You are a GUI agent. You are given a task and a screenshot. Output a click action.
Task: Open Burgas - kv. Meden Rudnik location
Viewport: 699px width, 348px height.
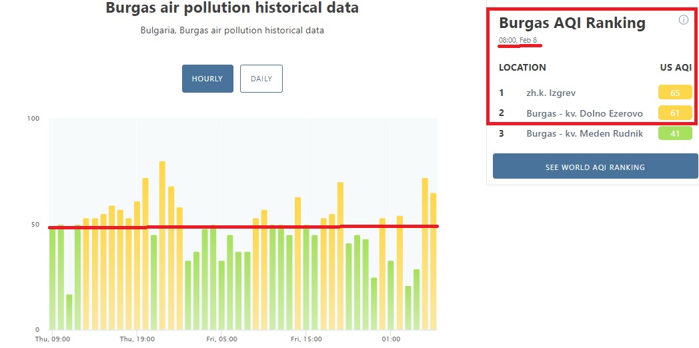584,133
